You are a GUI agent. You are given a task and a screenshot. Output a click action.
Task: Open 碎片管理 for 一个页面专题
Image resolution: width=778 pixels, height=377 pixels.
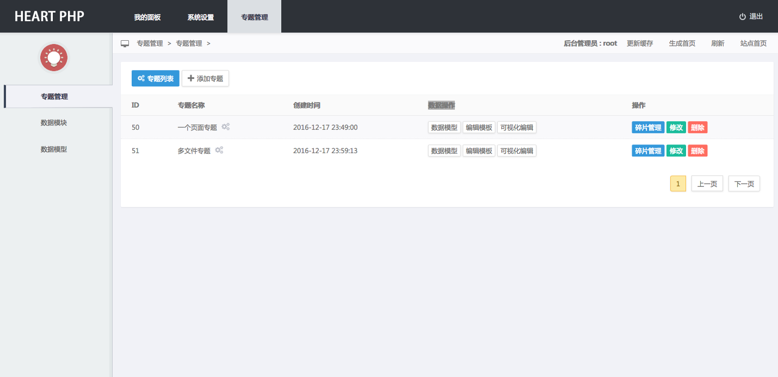(648, 128)
